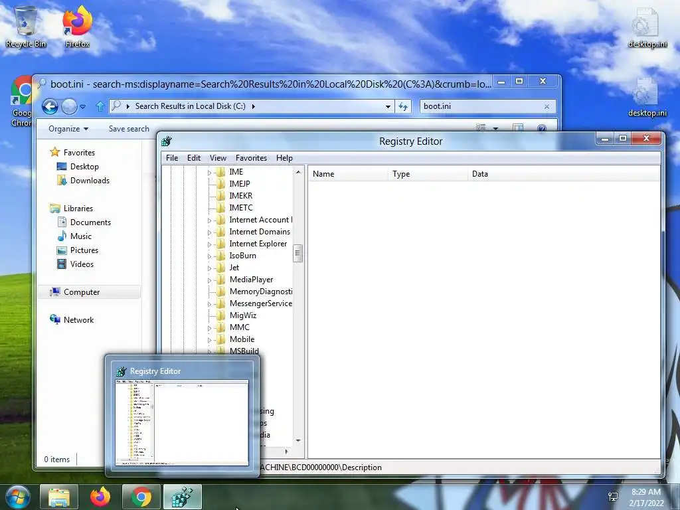Open Firefox from the taskbar
Screen dimensions: 680x510
click(100, 497)
